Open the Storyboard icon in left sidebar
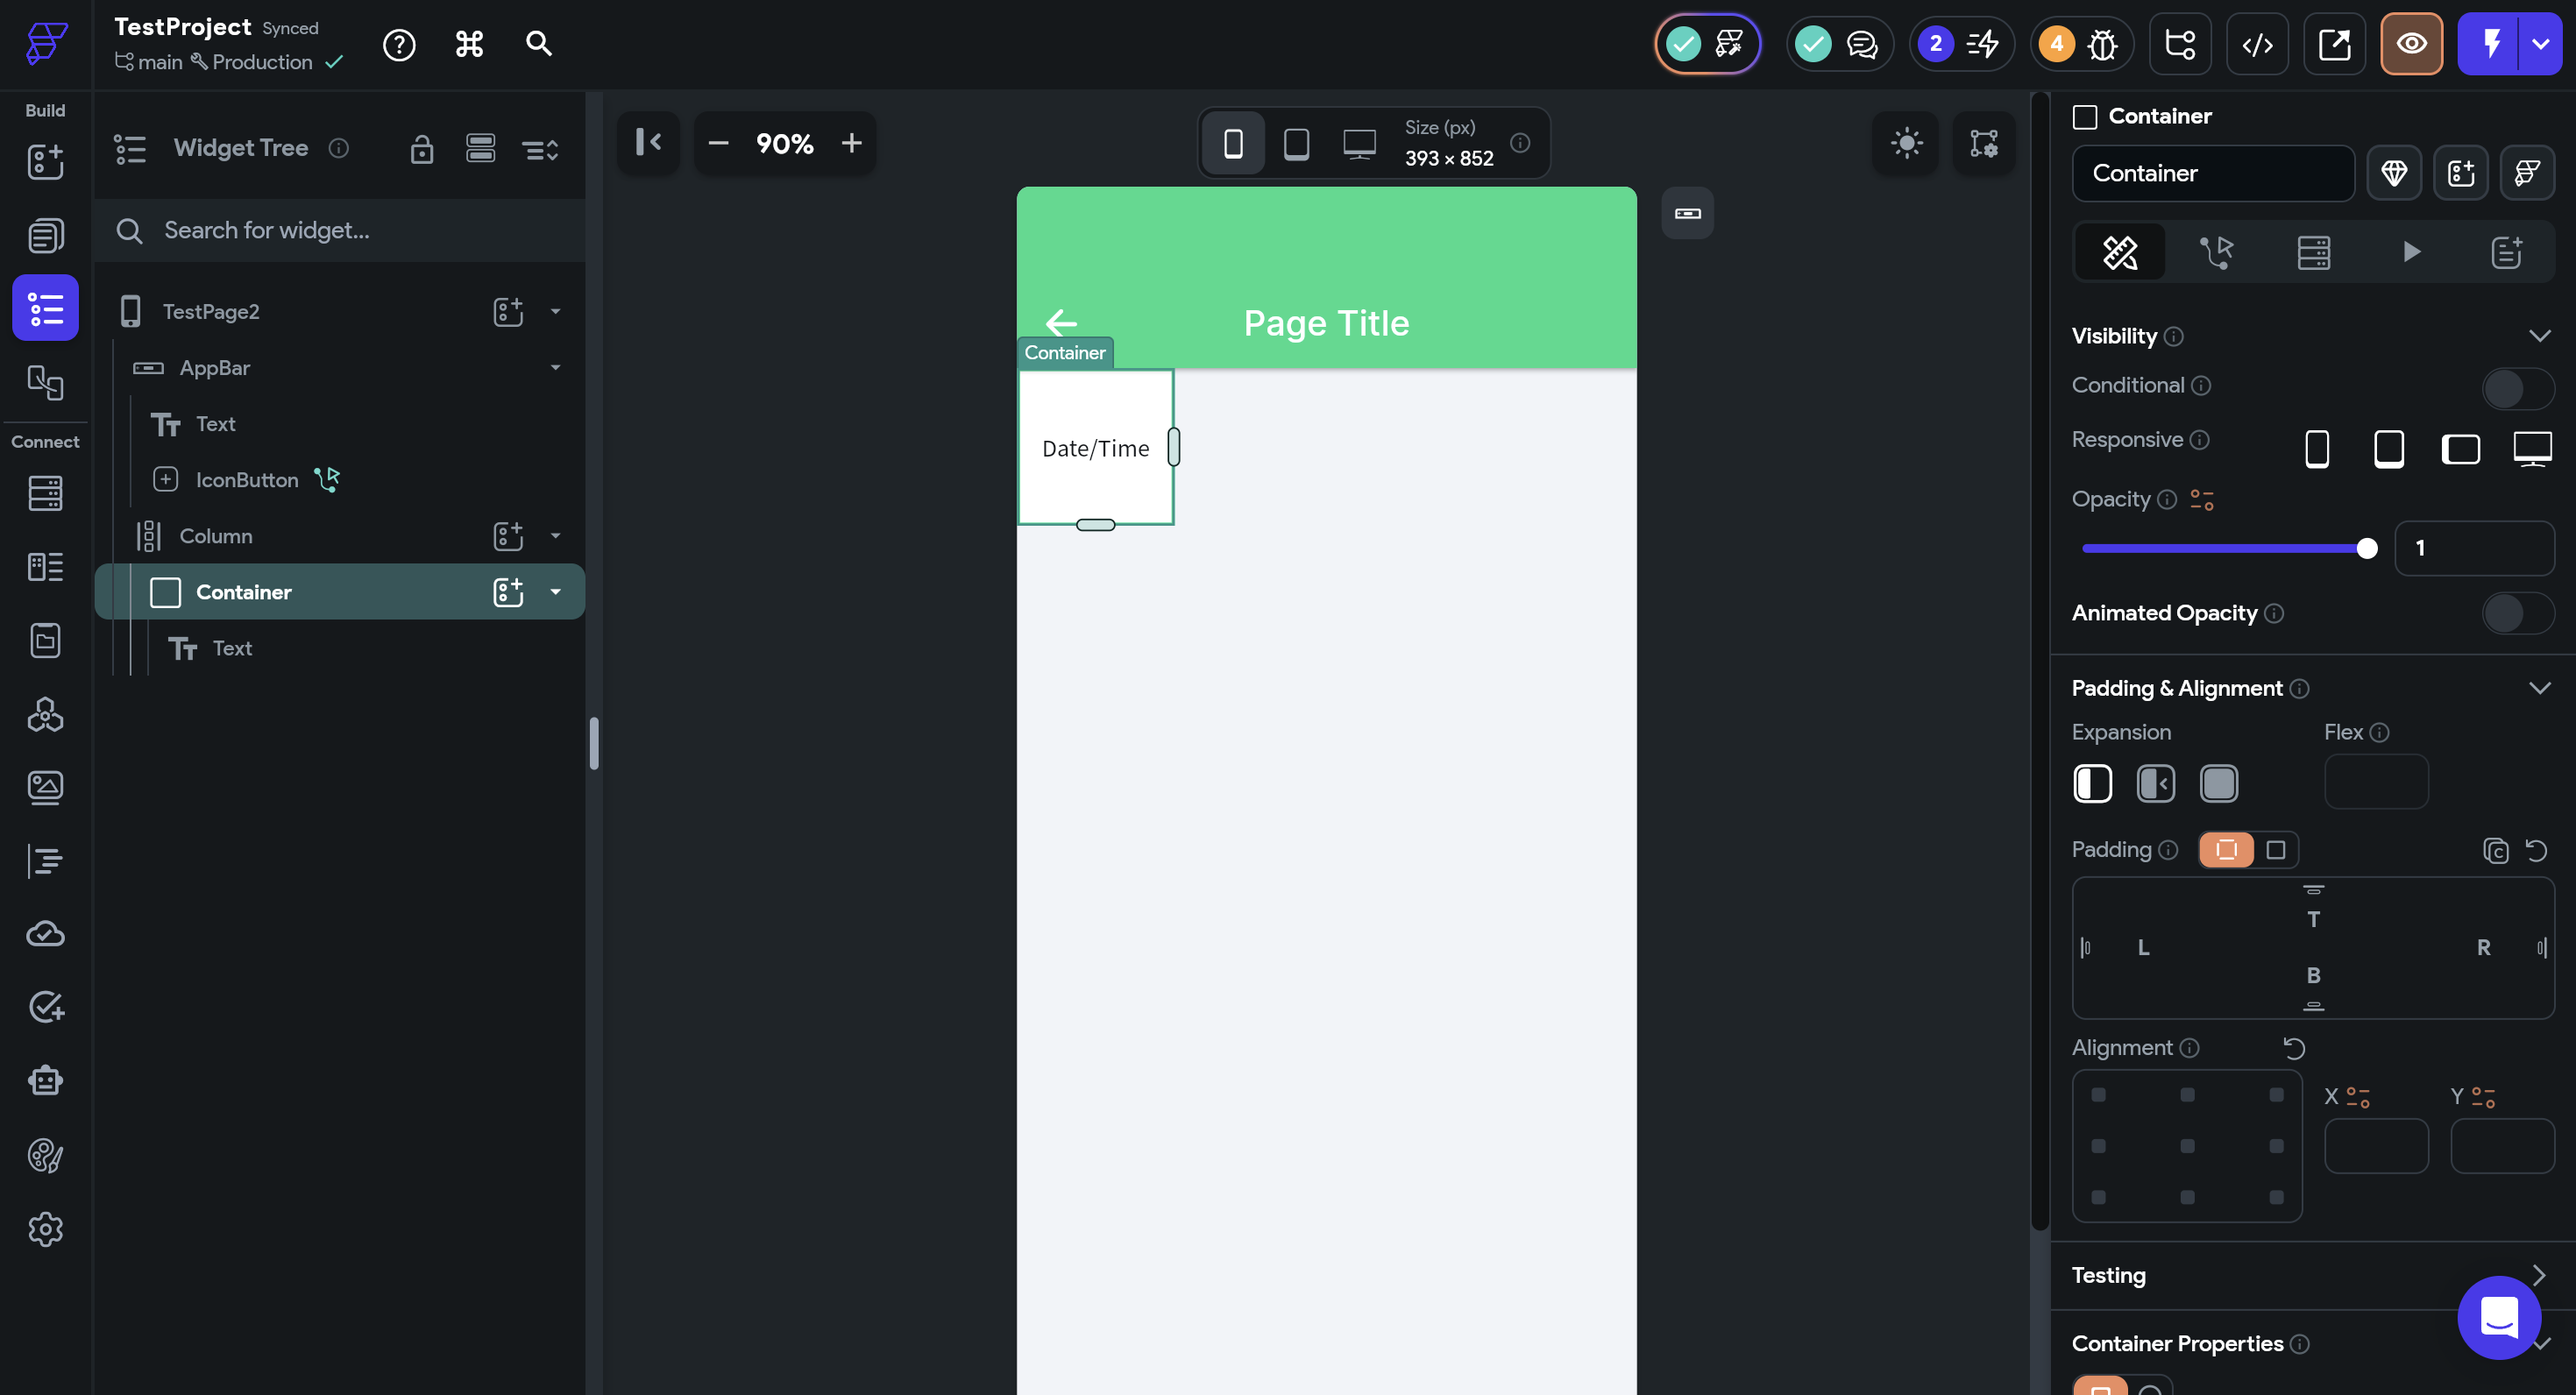The image size is (2576, 1395). [x=45, y=382]
